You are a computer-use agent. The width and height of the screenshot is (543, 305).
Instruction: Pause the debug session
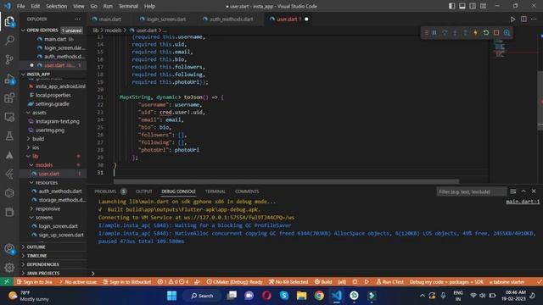point(434,33)
